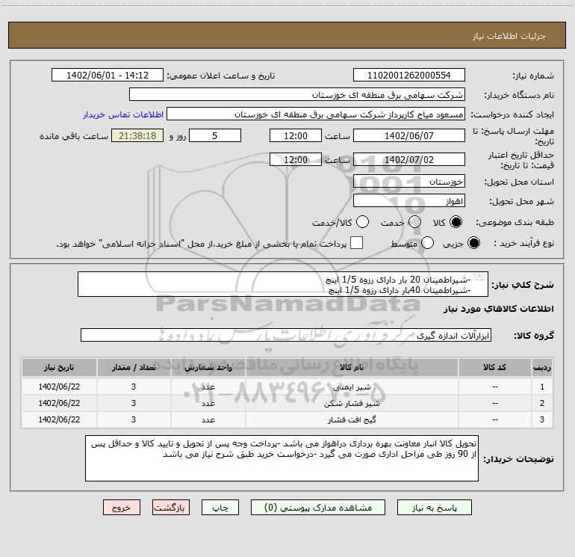Click the پاسخ به نیاز button
575x557 pixels.
434,508
